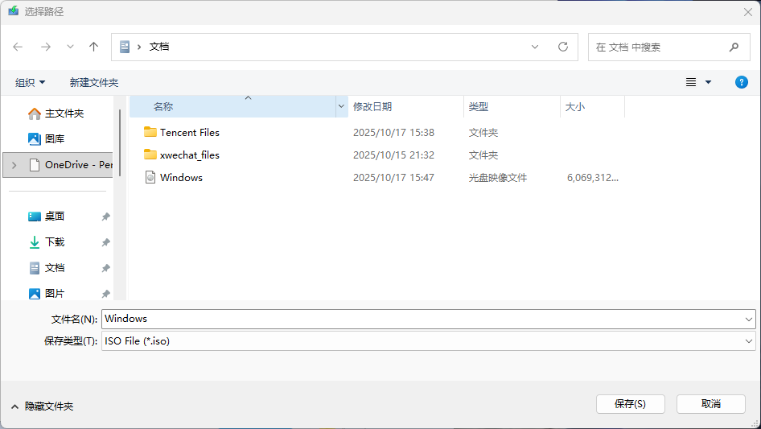Click the 取消 button
Image resolution: width=761 pixels, height=429 pixels.
(x=710, y=403)
